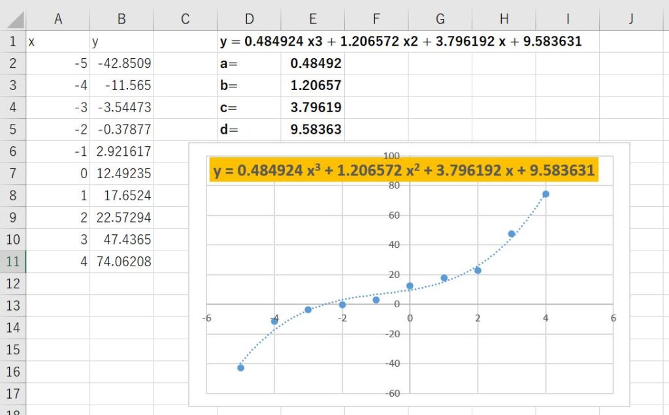Select column B header

[122, 19]
